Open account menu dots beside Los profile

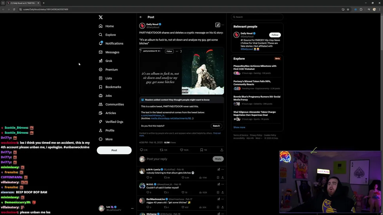coord(132,208)
